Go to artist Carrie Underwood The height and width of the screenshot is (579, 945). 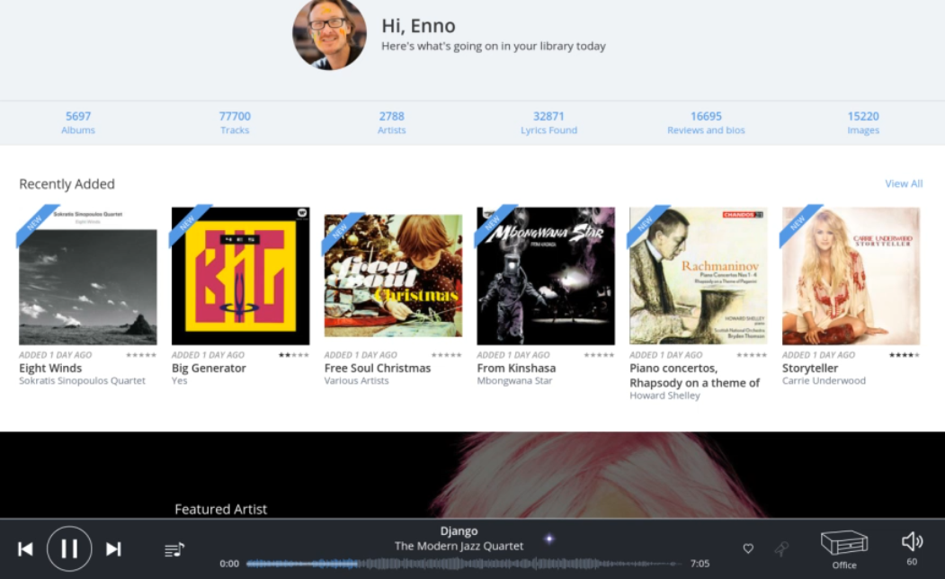(x=824, y=381)
